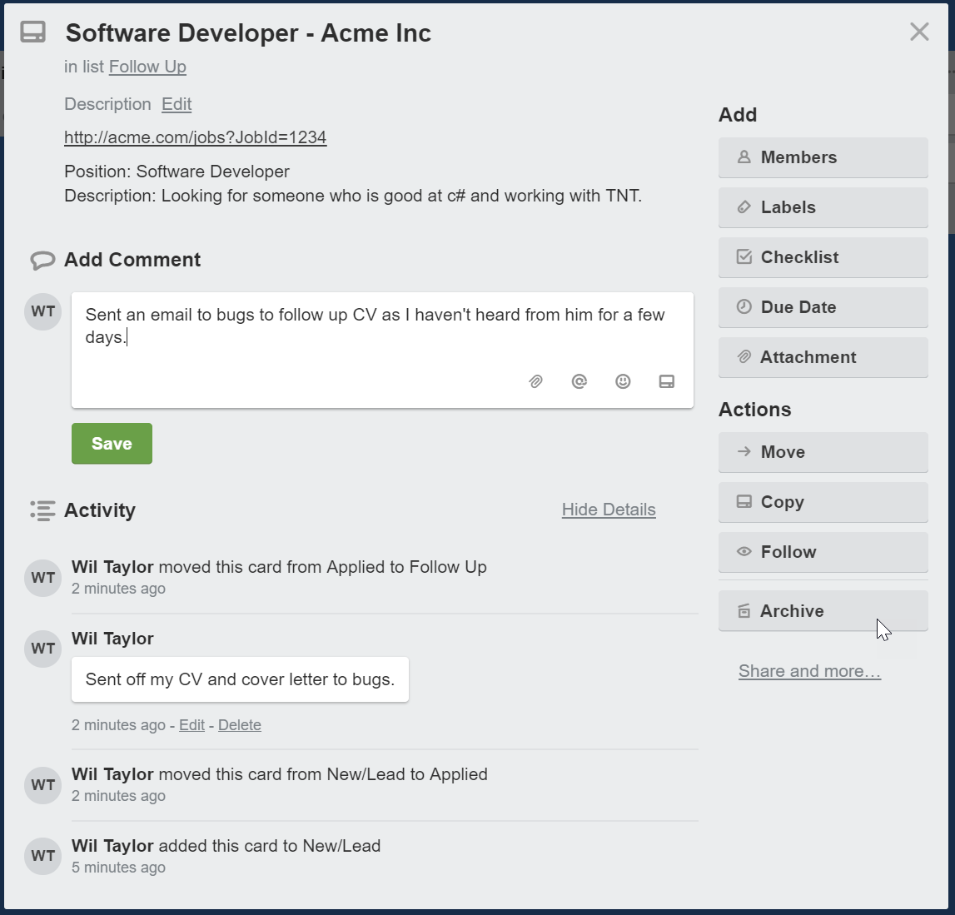The width and height of the screenshot is (955, 915).
Task: Click the add card icon in comment box
Action: point(667,381)
